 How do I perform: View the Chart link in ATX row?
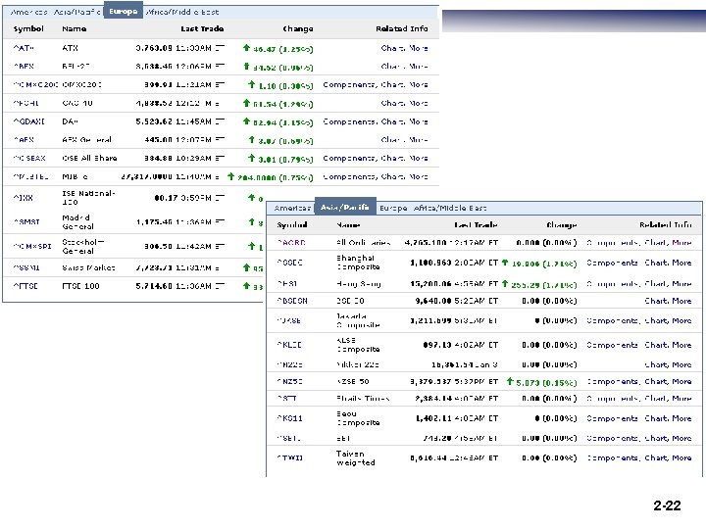(x=392, y=48)
